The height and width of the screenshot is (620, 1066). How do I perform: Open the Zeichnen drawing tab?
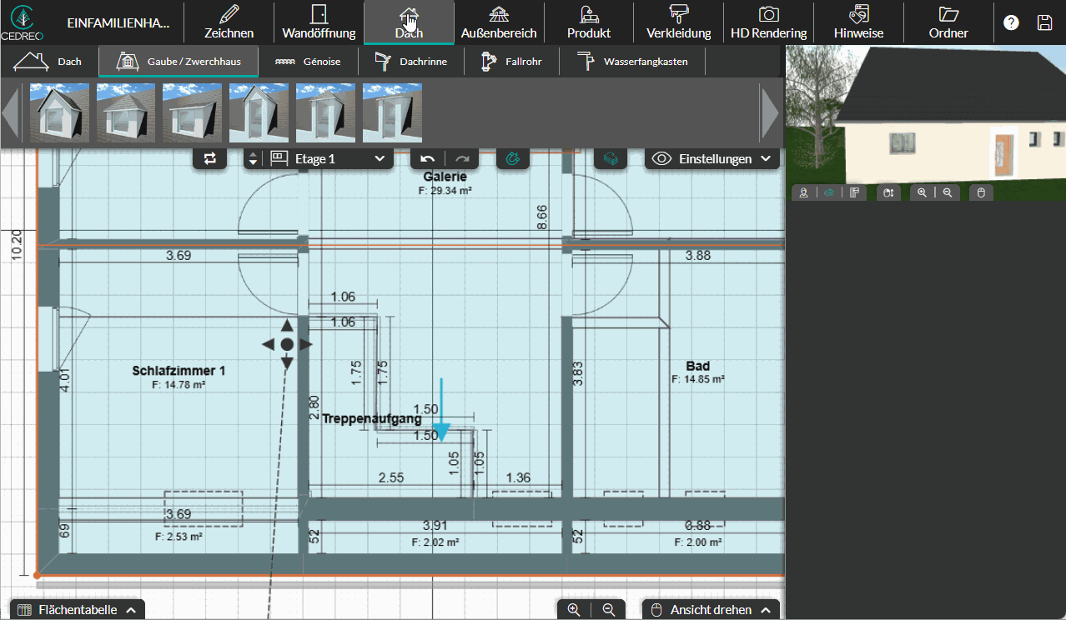pyautogui.click(x=229, y=22)
